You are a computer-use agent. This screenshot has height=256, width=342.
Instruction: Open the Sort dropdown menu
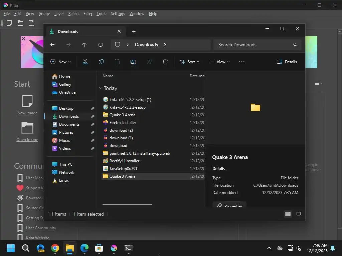click(x=189, y=62)
